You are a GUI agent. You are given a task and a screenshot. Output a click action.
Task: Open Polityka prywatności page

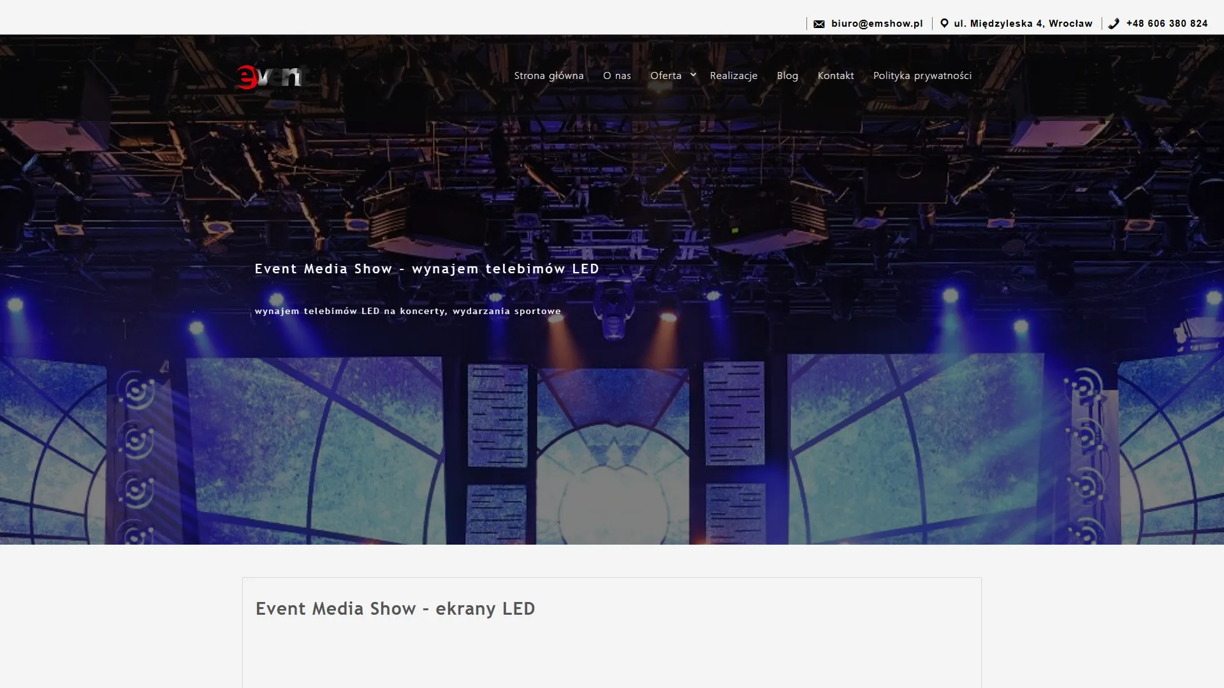(922, 75)
